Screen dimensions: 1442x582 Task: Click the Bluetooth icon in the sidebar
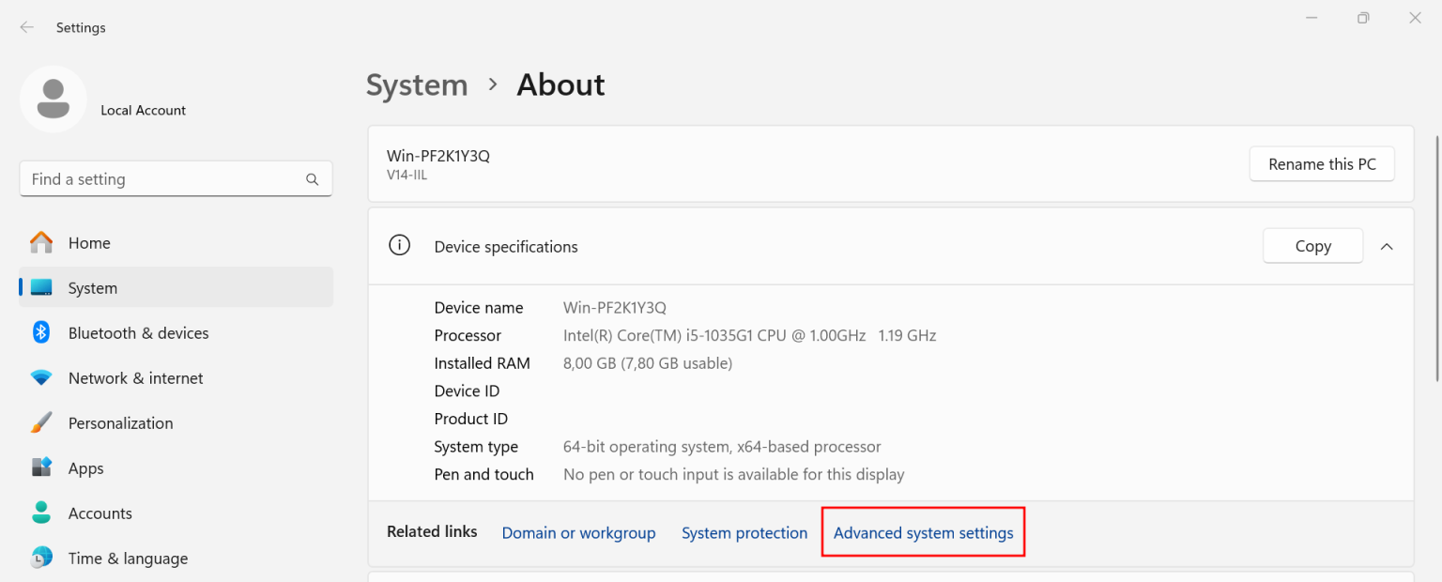pos(41,333)
